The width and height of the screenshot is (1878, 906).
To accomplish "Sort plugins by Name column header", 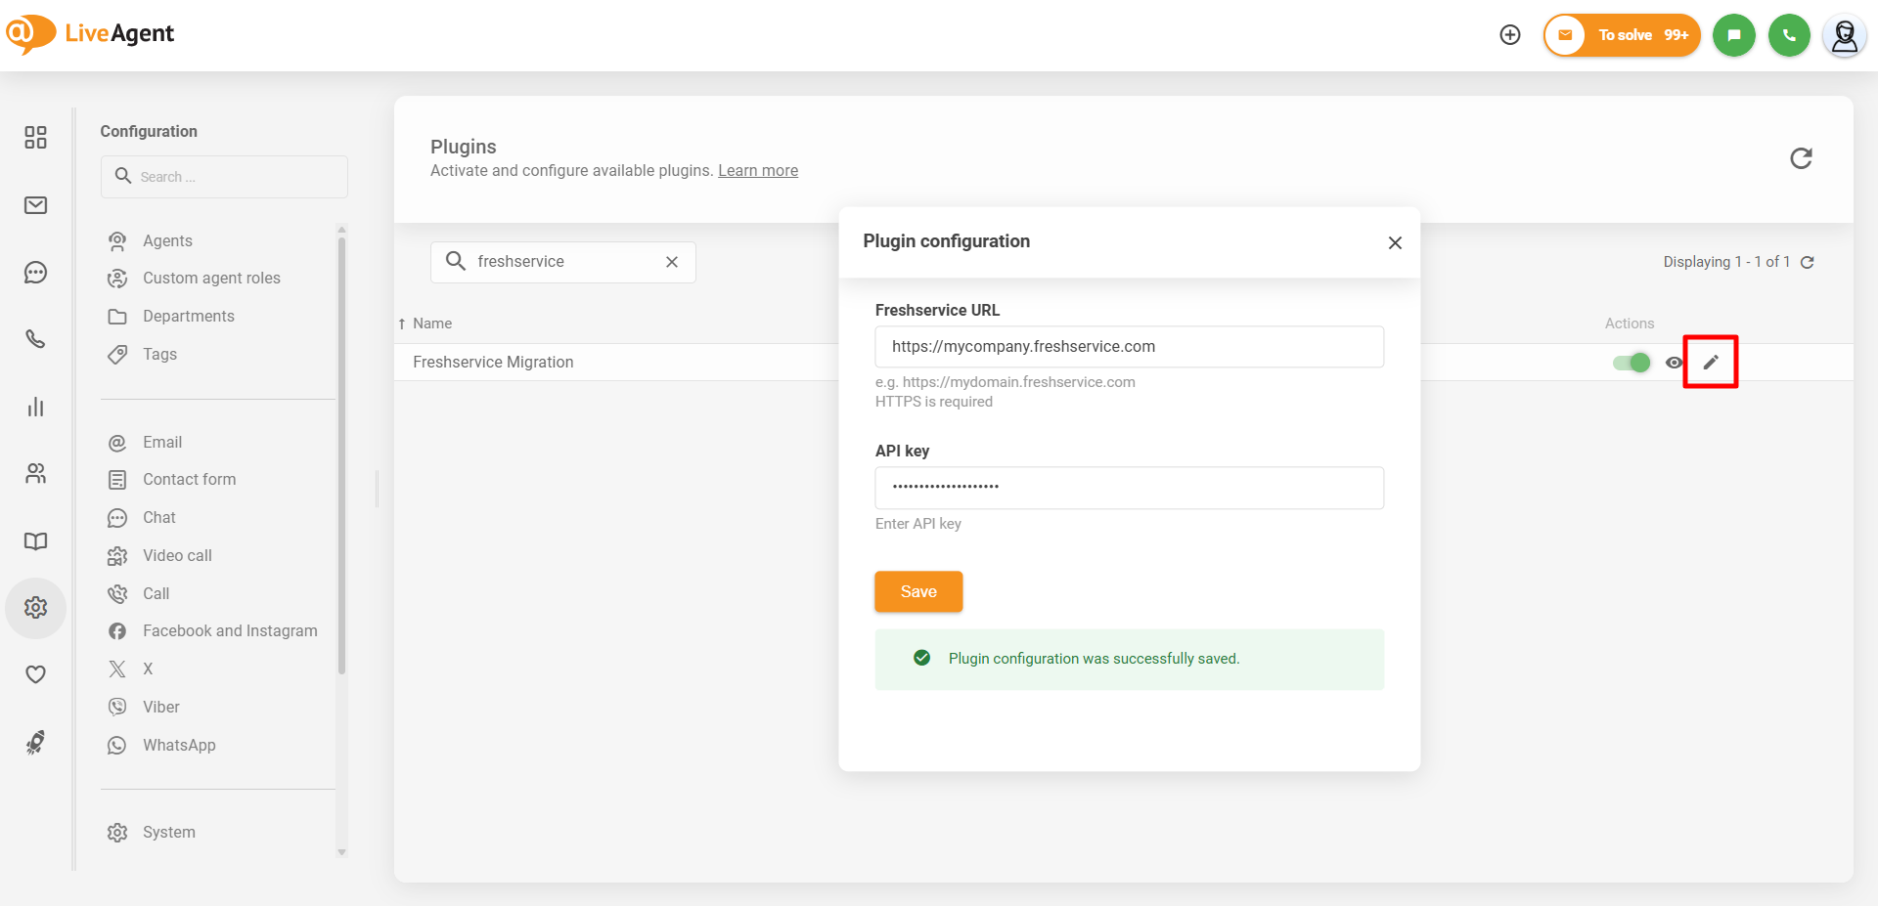I will tap(431, 324).
